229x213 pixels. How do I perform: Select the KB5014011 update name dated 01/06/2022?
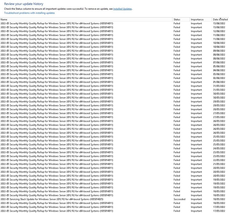(57, 82)
